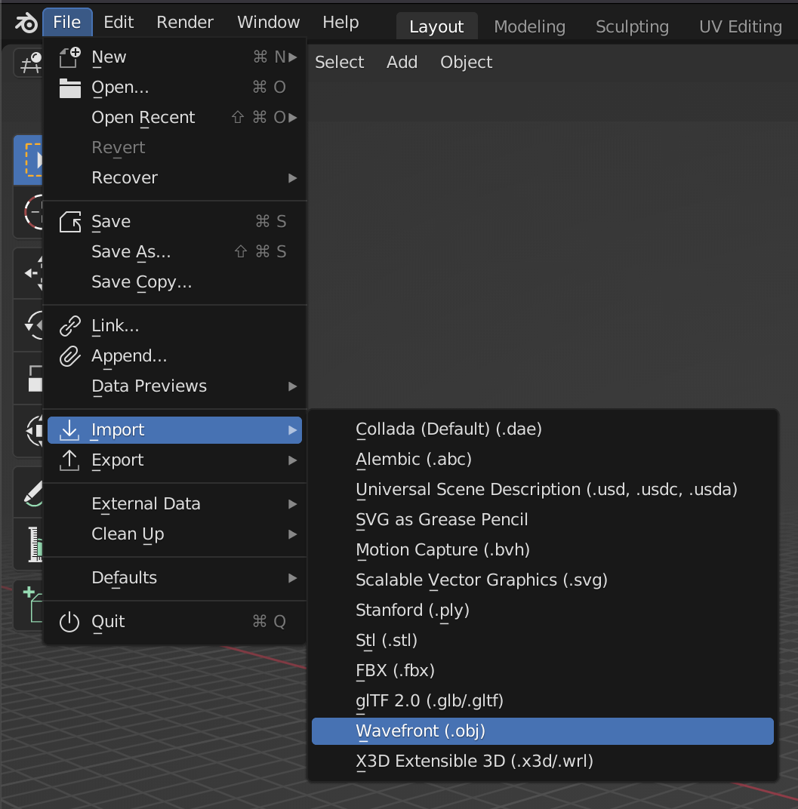Choose Open... in File menu
The height and width of the screenshot is (809, 798).
click(x=174, y=88)
